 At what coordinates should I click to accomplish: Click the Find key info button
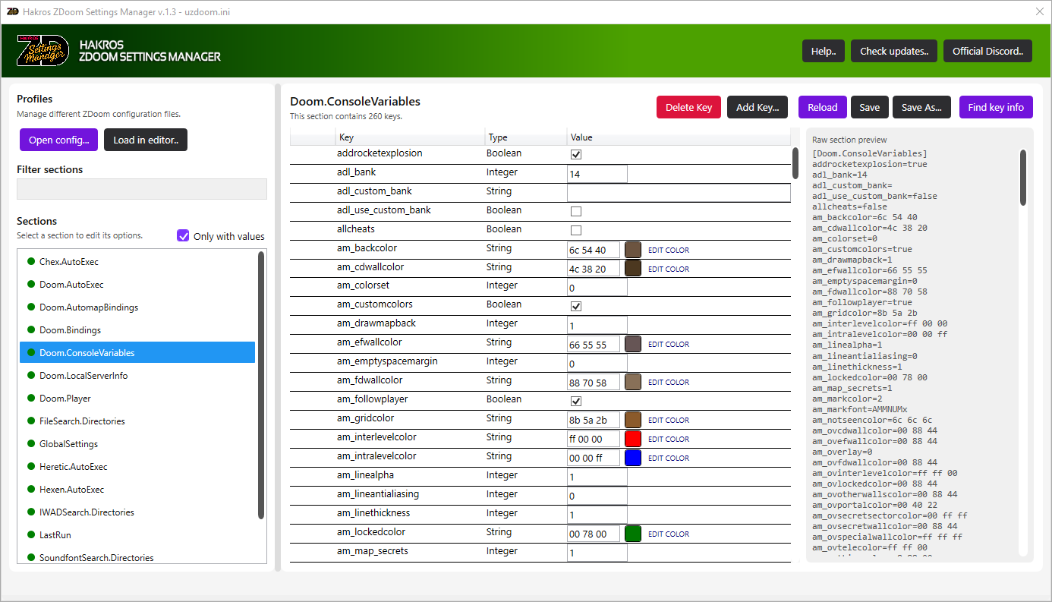996,107
